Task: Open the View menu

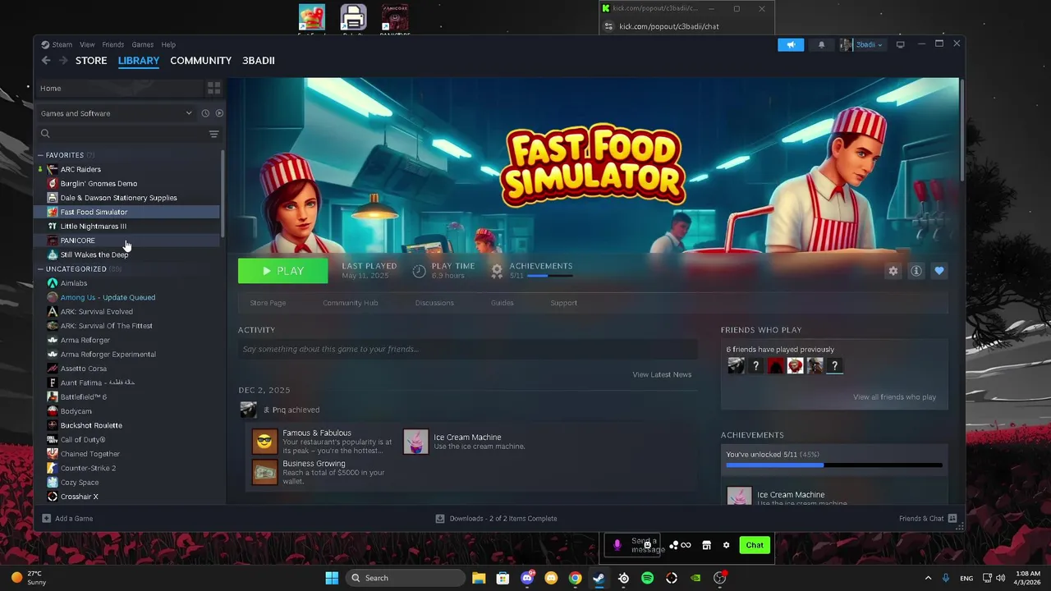Action: click(87, 44)
